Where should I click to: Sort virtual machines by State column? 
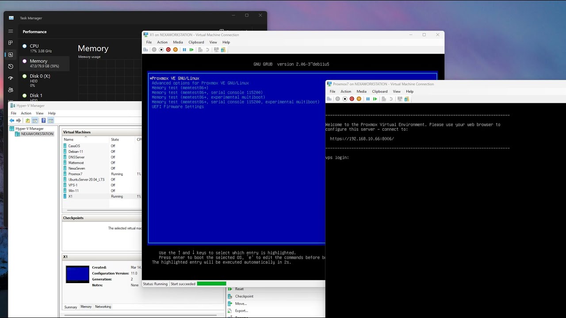point(122,140)
